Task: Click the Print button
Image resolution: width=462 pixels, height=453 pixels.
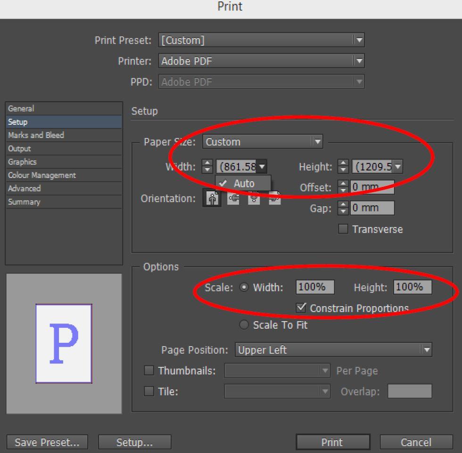Action: click(333, 442)
